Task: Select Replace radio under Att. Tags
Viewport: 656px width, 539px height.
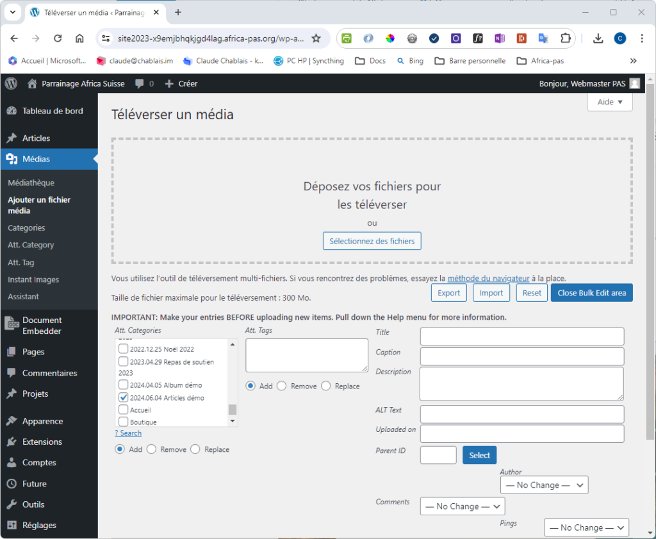Action: click(x=326, y=386)
